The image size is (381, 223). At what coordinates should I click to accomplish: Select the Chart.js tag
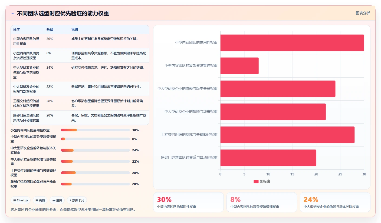[21, 200]
